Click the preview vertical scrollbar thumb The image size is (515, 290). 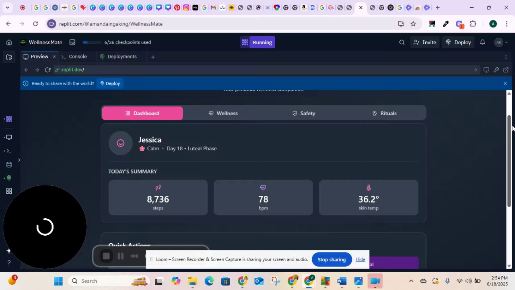(509, 161)
